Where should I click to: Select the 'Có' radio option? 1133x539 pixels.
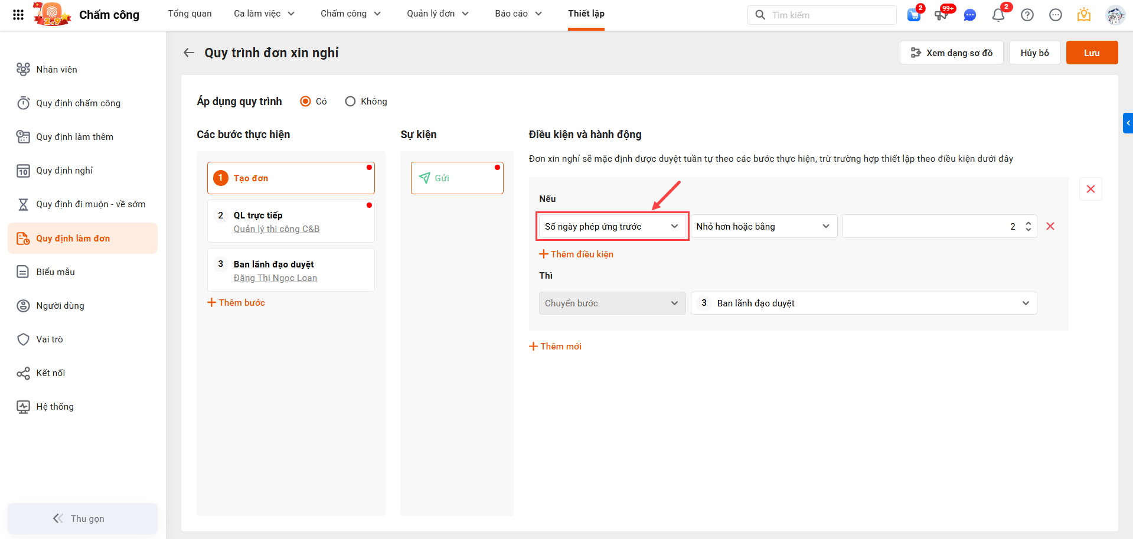pos(306,102)
